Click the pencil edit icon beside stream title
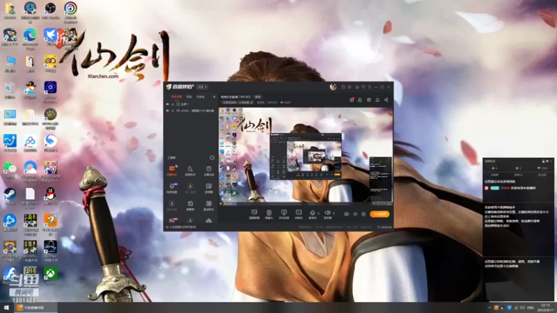The width and height of the screenshot is (557, 313). (252, 102)
